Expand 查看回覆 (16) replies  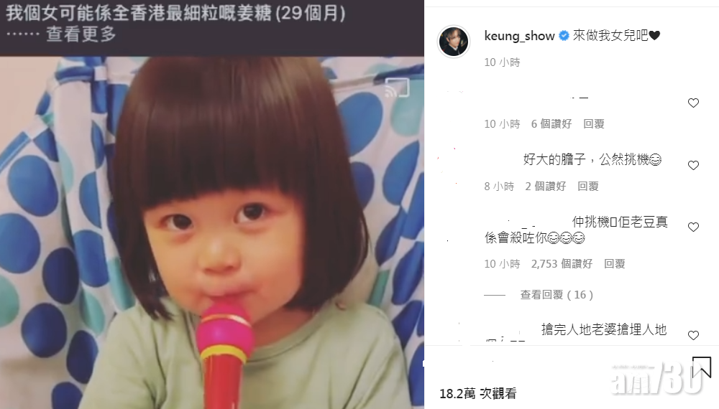(x=557, y=295)
